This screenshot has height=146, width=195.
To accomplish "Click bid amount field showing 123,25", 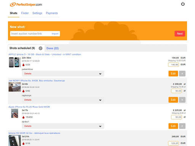I will [x=173, y=143].
